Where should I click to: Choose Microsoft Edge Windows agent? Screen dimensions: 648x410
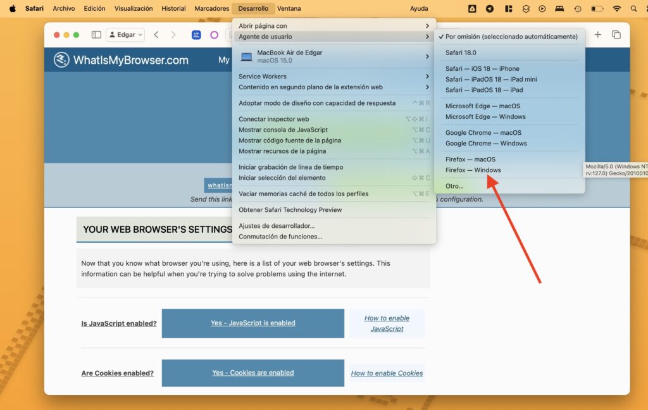click(510, 116)
